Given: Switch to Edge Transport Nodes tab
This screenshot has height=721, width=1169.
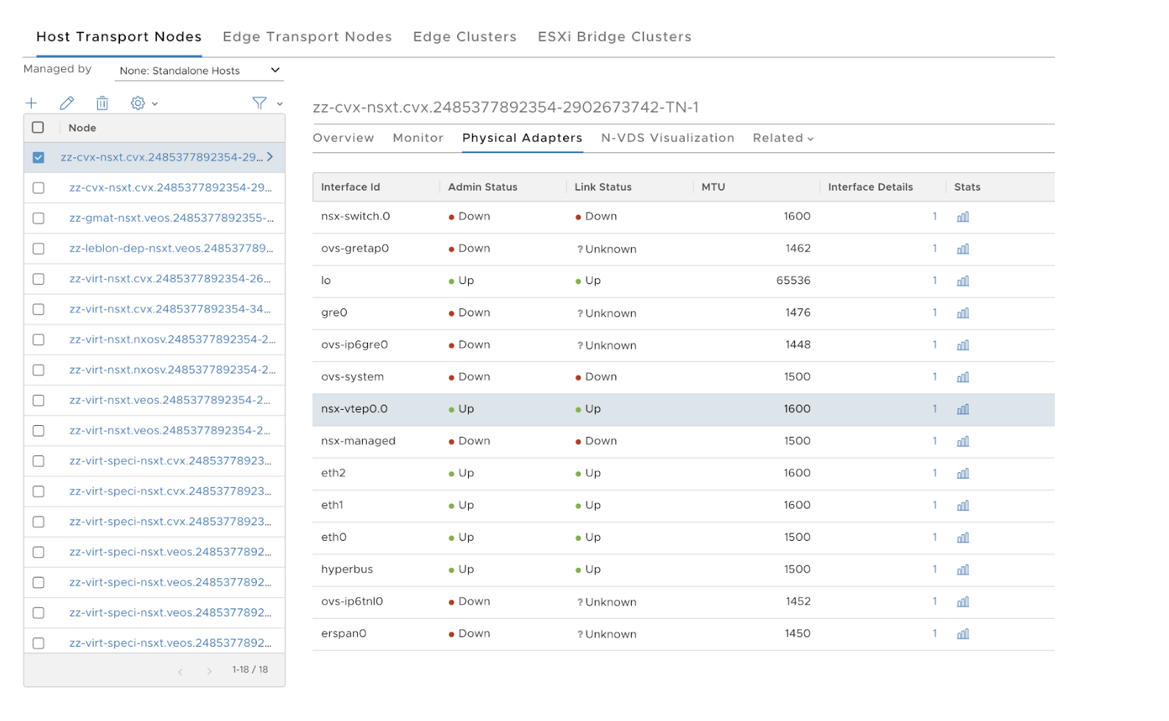Looking at the screenshot, I should 307,37.
